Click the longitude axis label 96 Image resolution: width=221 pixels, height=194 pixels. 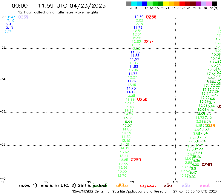89,182
